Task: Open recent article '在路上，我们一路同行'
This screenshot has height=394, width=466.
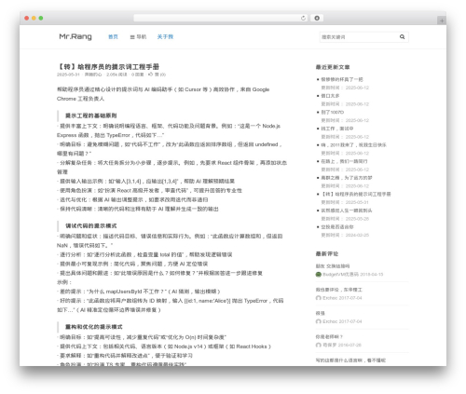Action: pos(344,161)
